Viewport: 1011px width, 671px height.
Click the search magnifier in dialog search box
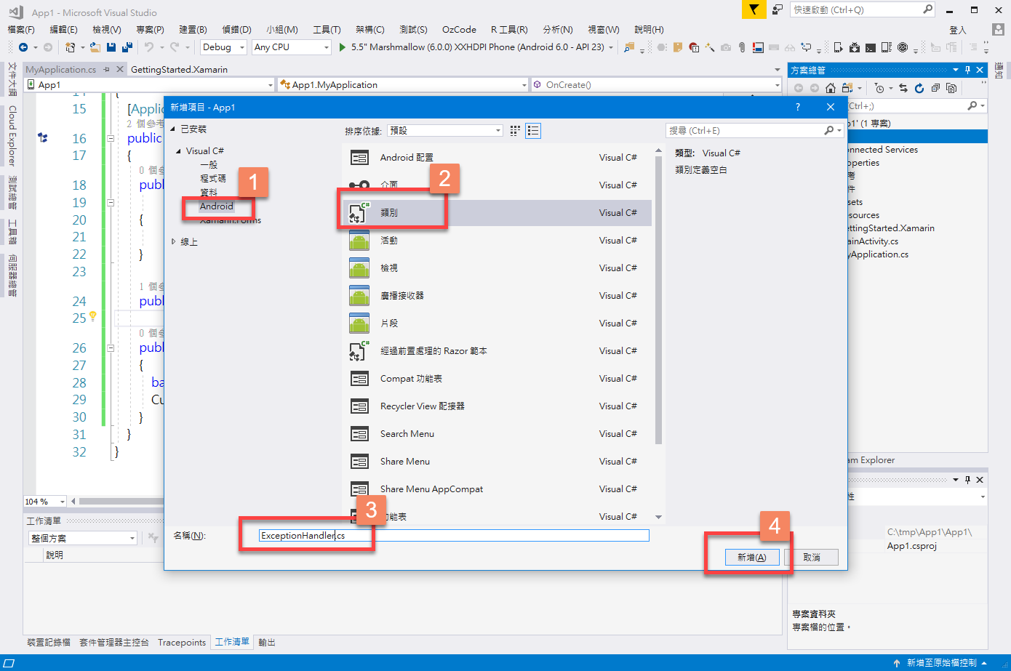[x=828, y=130]
